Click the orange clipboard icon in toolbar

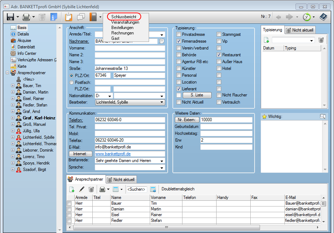click(x=68, y=17)
